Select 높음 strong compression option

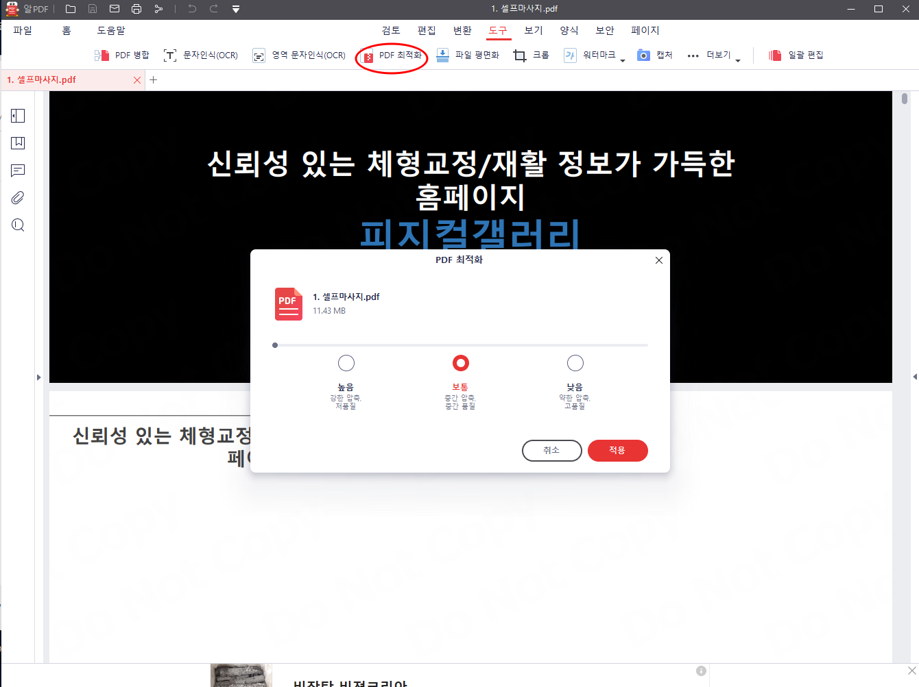[346, 363]
